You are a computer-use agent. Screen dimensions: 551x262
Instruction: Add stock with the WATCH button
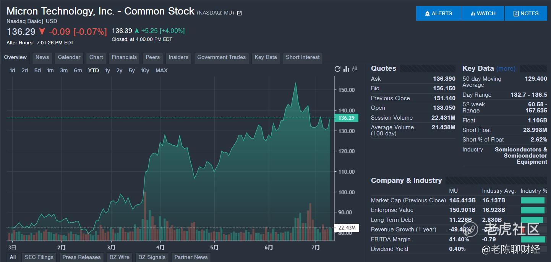483,13
